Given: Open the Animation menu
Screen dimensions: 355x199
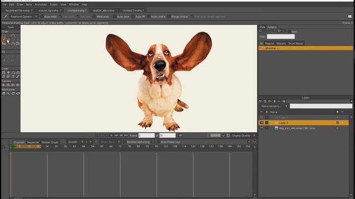Looking at the screenshot, I should (x=40, y=4).
